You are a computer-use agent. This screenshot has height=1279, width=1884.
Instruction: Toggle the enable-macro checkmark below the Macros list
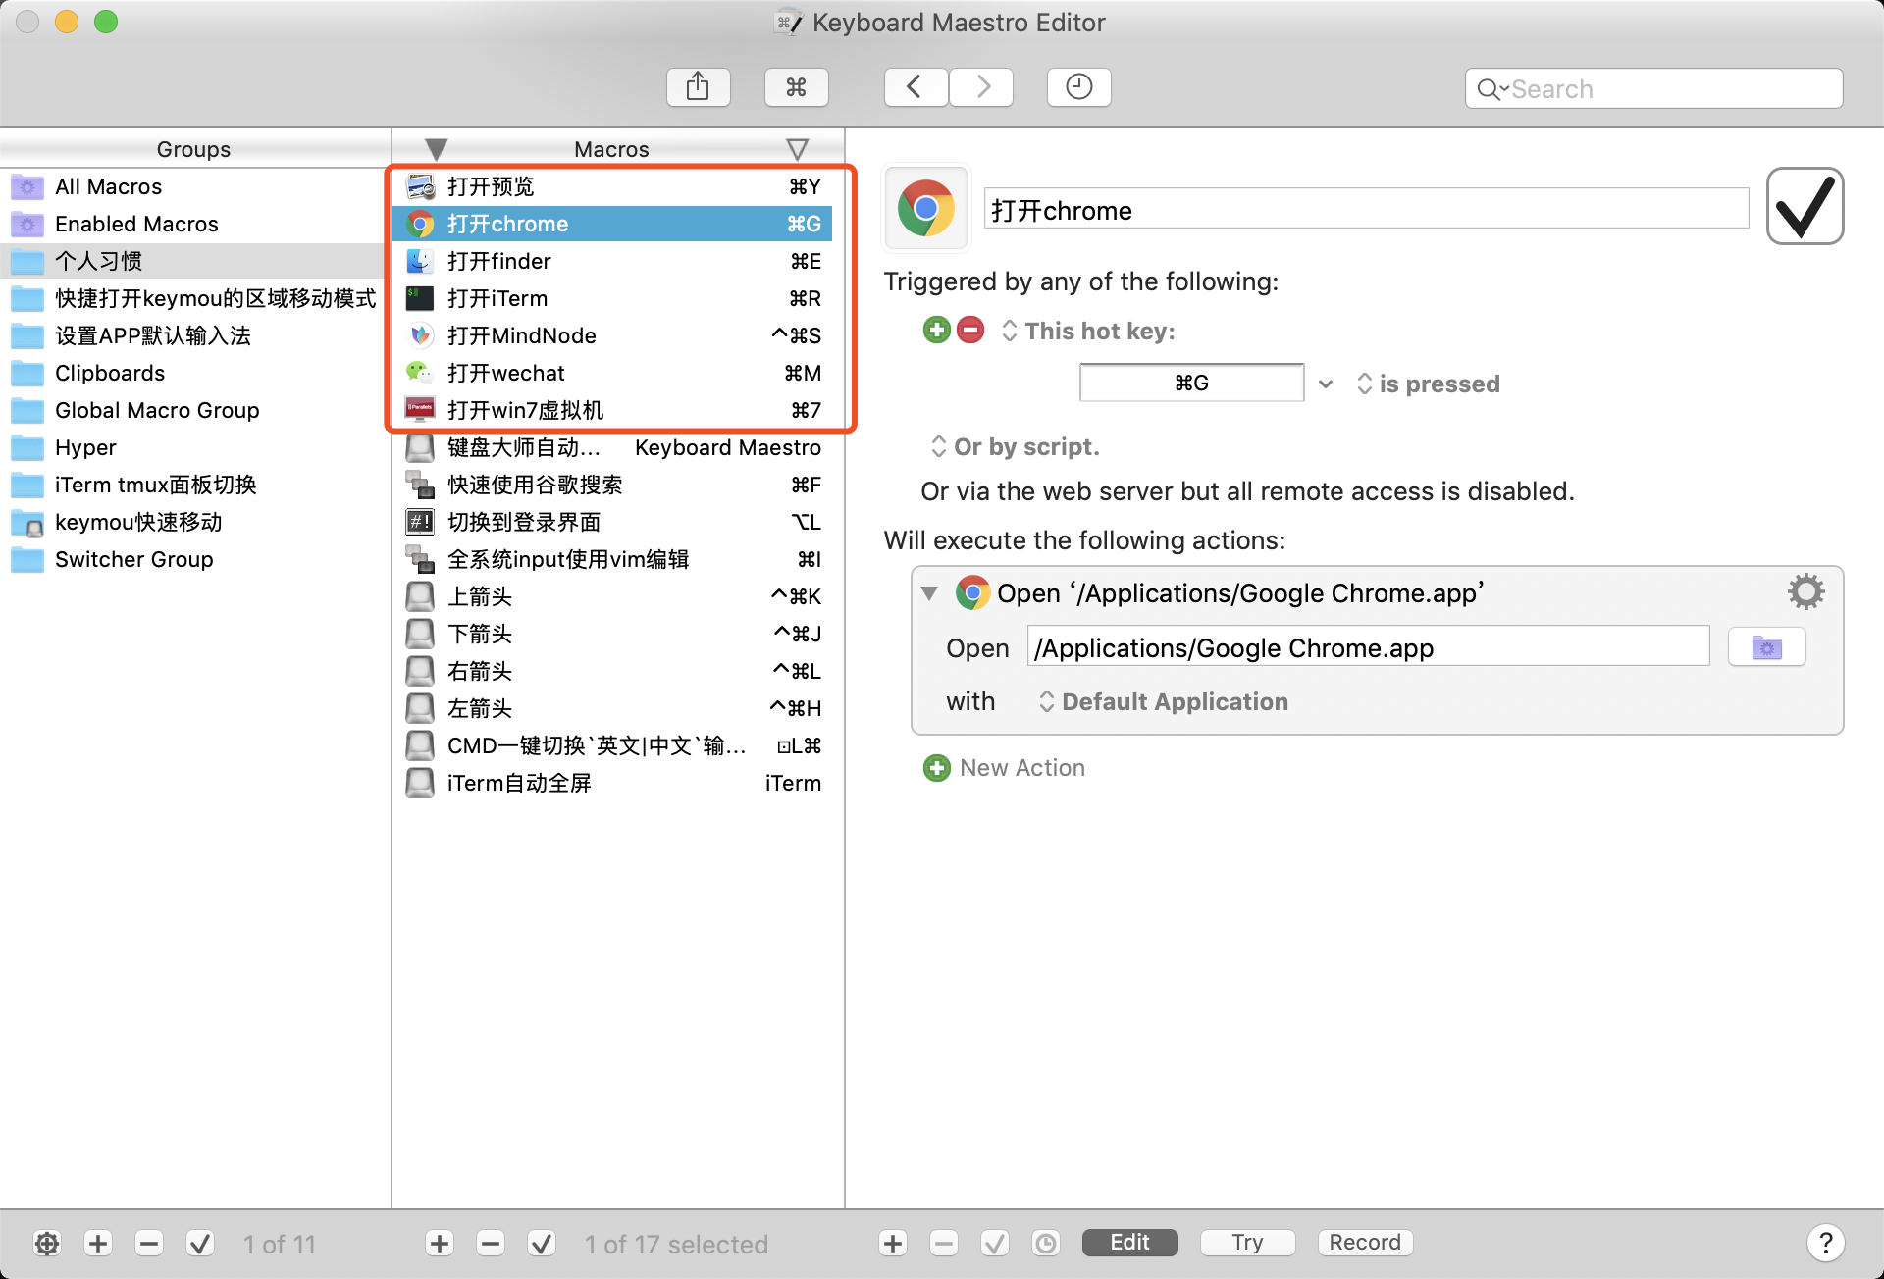click(542, 1244)
